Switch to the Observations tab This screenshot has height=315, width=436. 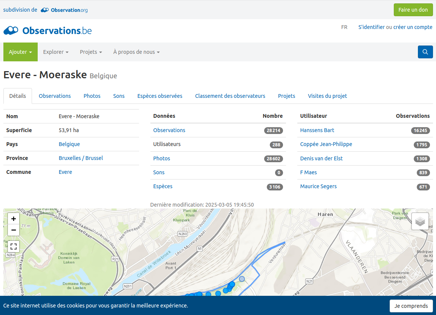[55, 96]
